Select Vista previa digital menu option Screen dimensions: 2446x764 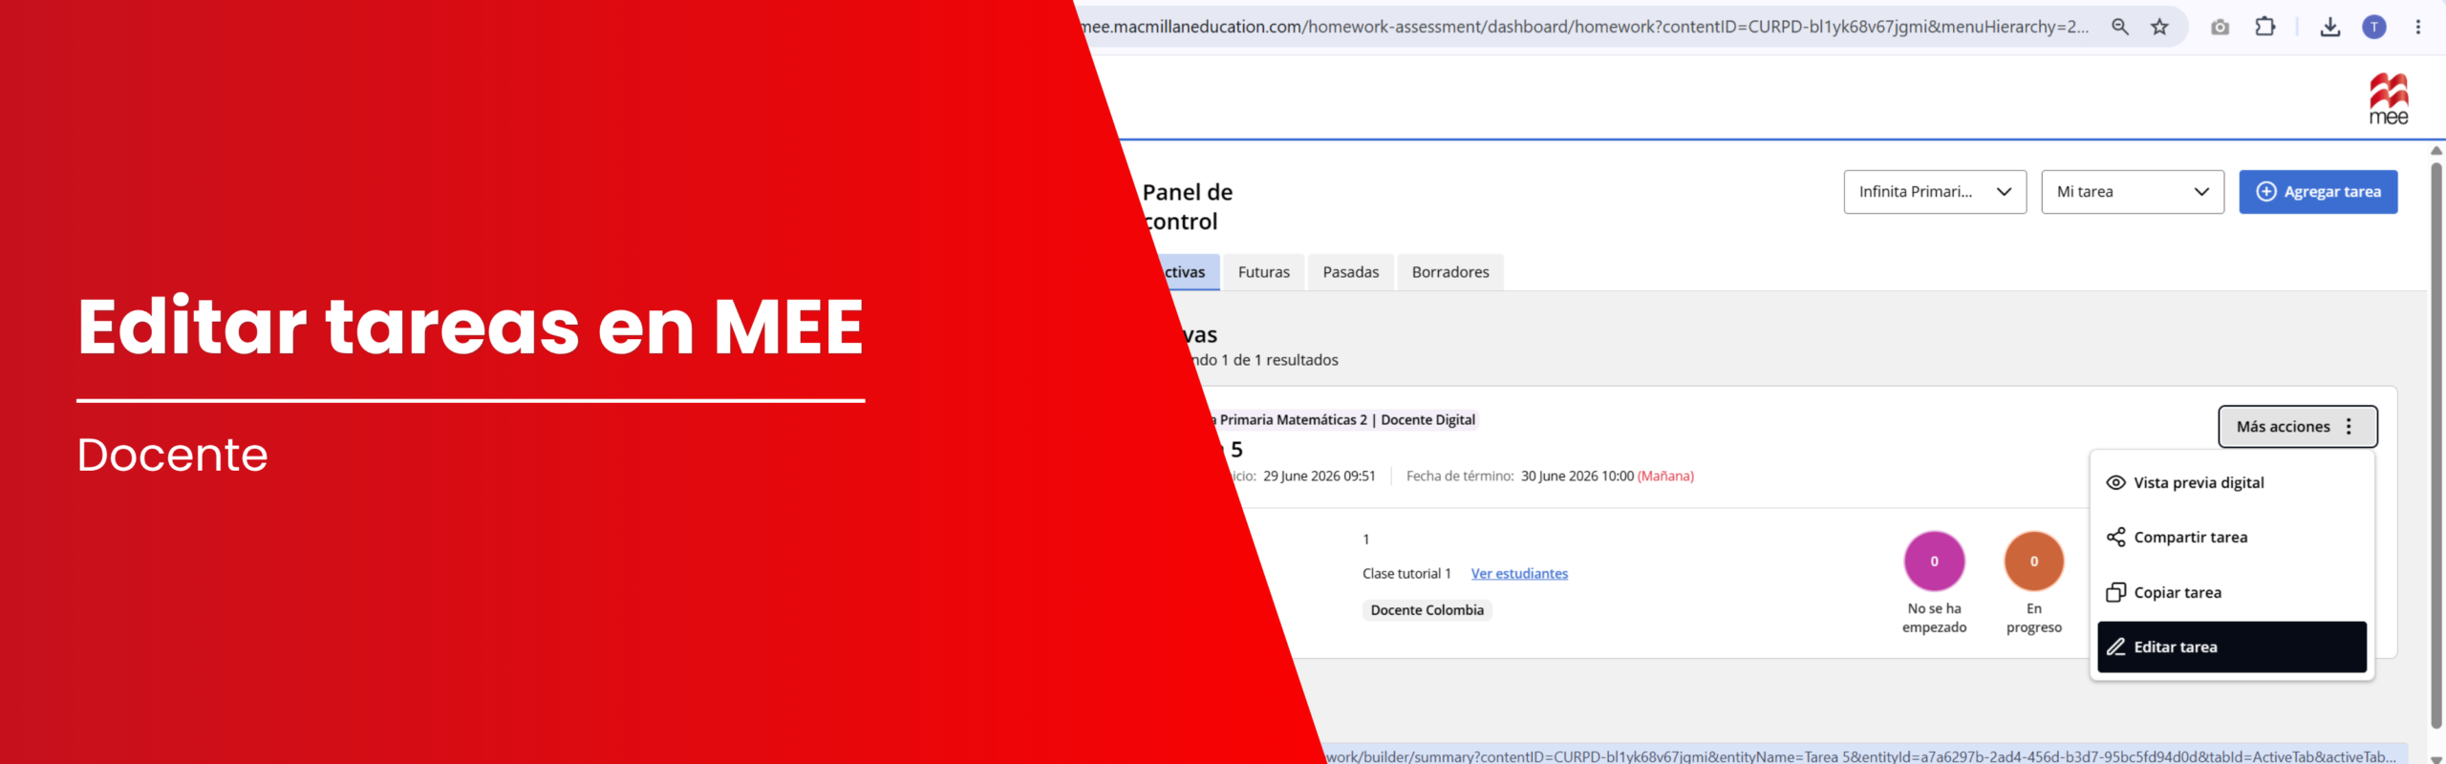pos(2232,483)
